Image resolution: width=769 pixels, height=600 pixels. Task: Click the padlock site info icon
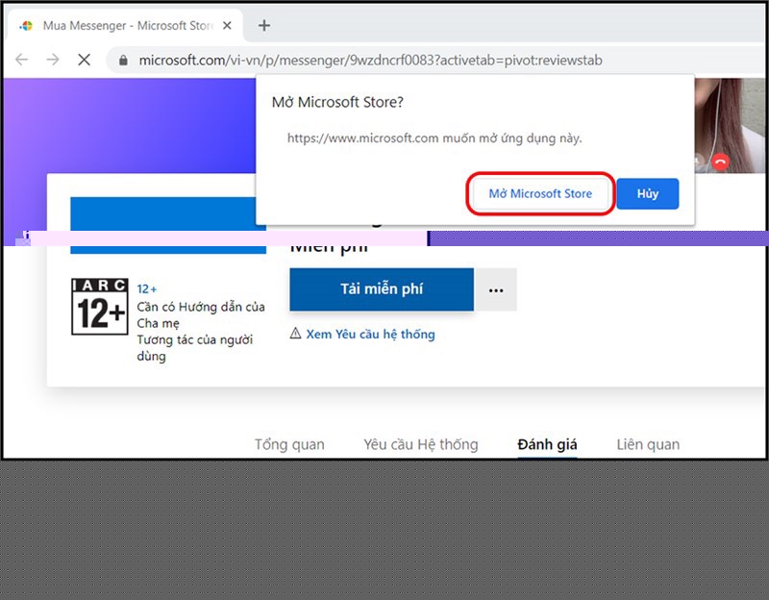tap(123, 61)
